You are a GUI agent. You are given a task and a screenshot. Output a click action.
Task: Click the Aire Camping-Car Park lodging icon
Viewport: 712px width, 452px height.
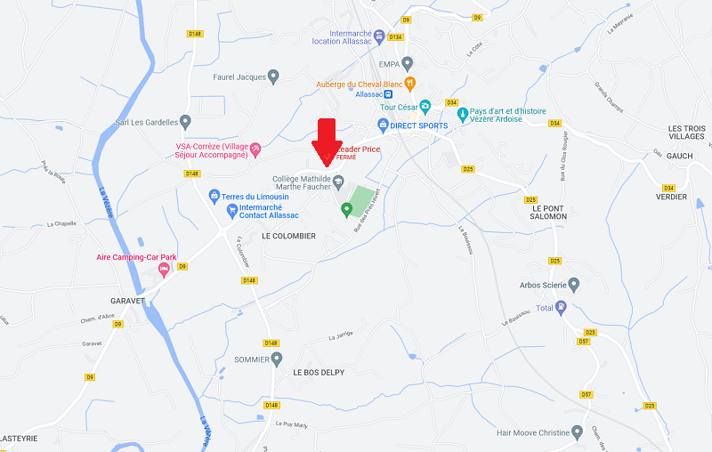tap(164, 270)
